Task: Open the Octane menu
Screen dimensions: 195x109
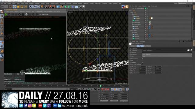Action: point(92,3)
